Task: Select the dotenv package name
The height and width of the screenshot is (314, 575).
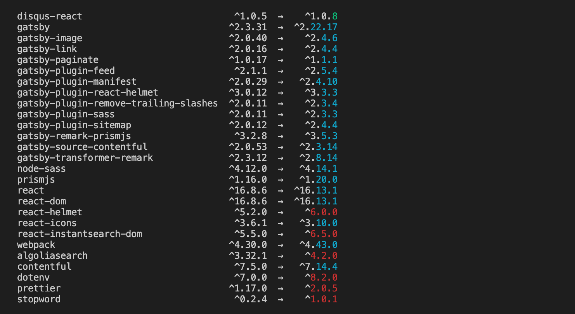Action: [x=33, y=277]
